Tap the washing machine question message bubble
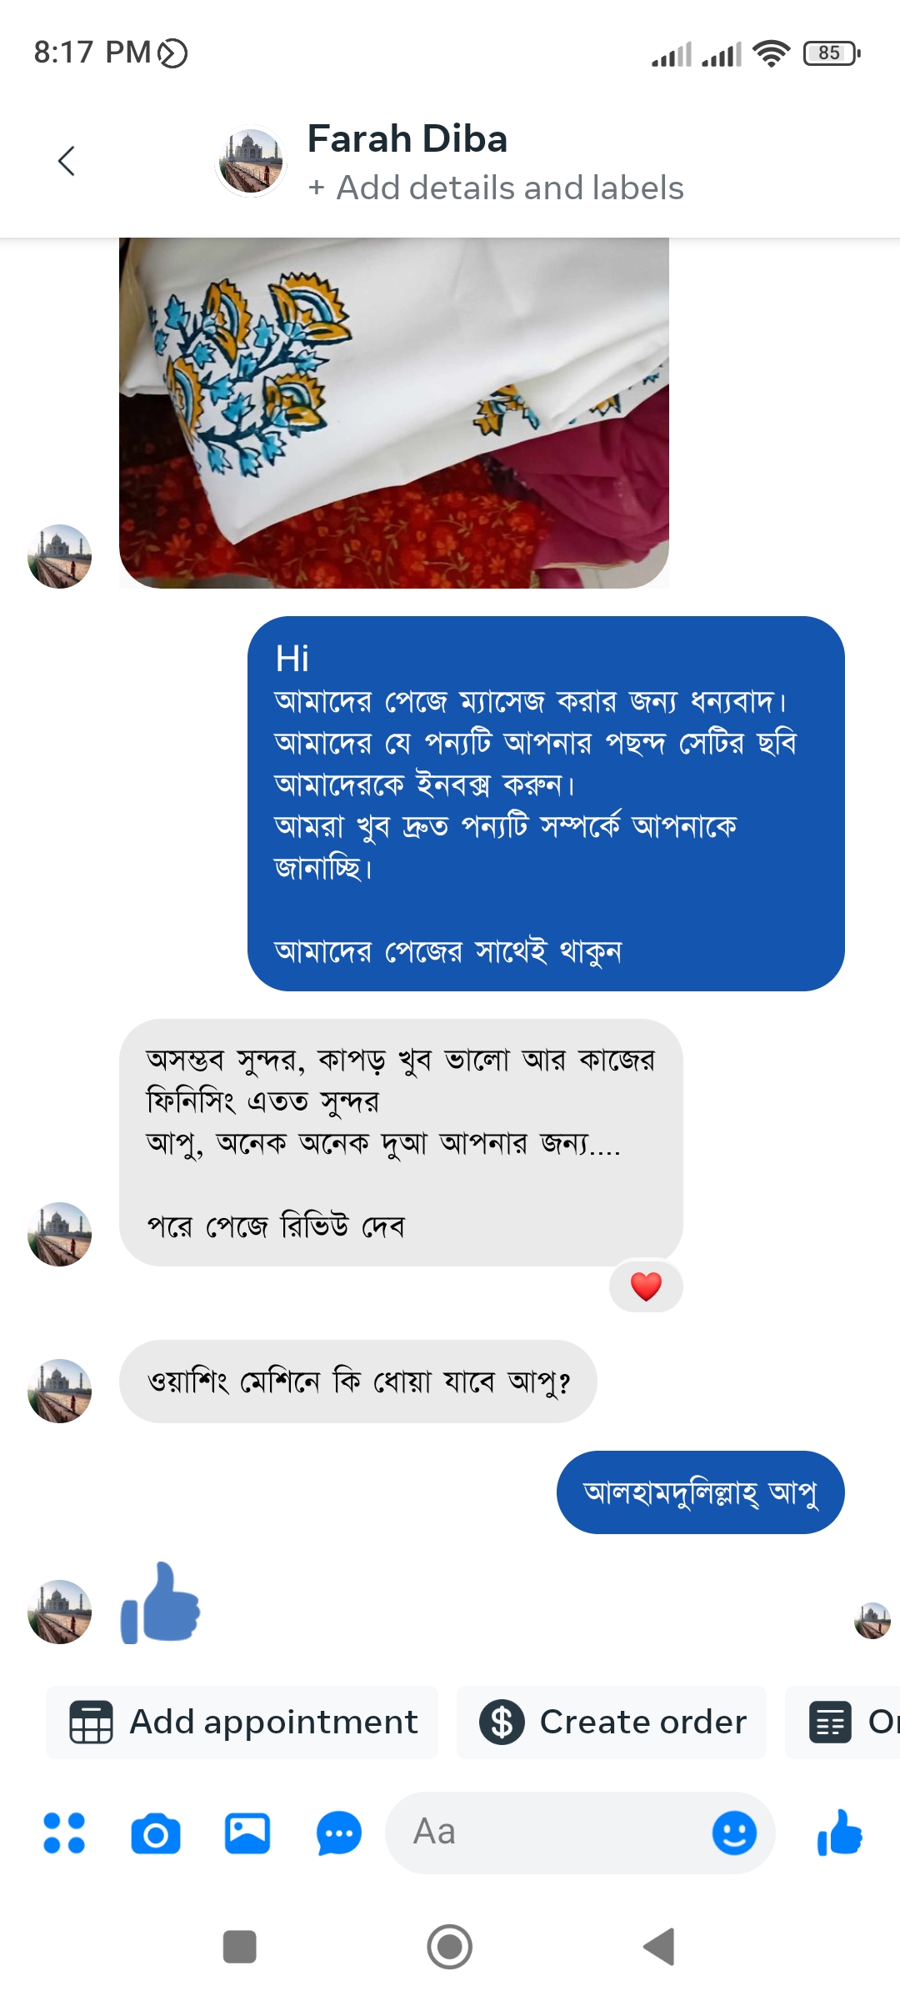Screen dimensions: 900x2001 (358, 1382)
